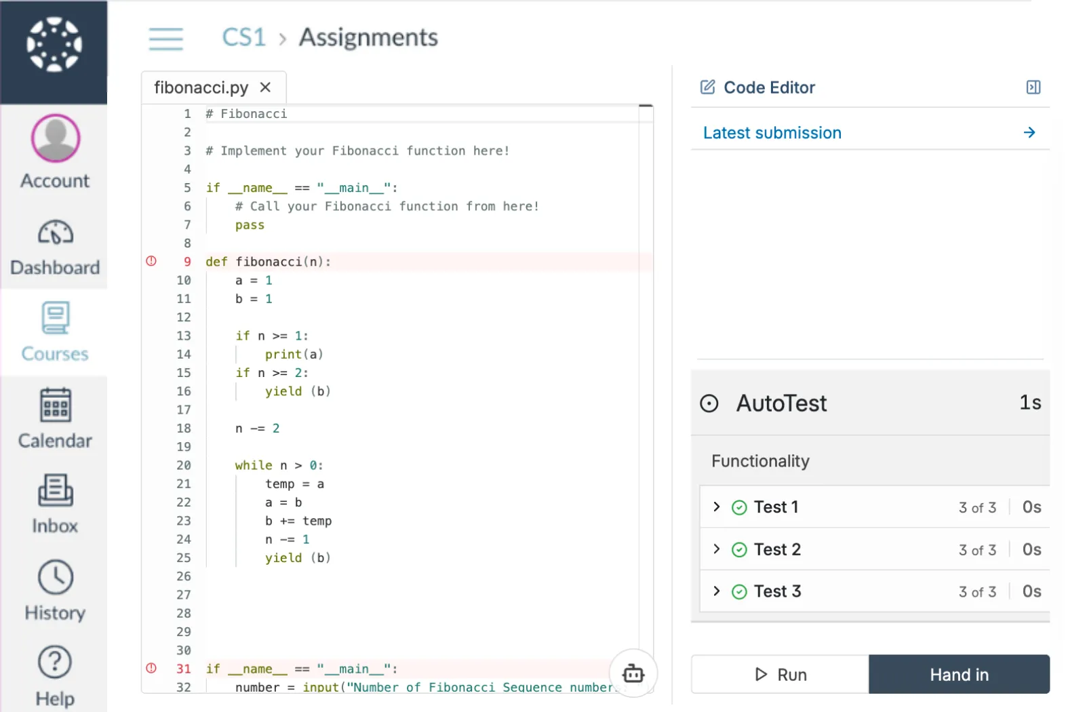
Task: Place cursor on 'while n > 0:' line
Action: (x=279, y=465)
